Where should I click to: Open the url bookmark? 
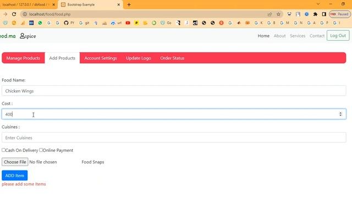click(116, 23)
